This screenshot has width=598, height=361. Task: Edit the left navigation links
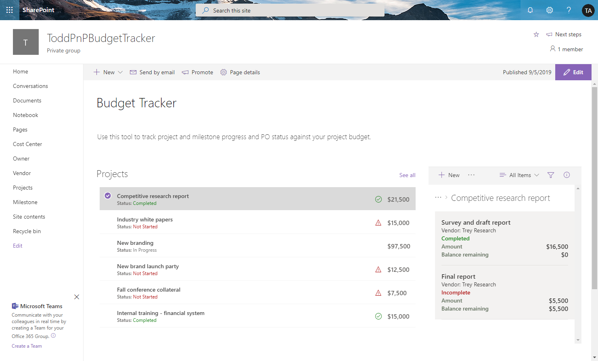(x=18, y=246)
